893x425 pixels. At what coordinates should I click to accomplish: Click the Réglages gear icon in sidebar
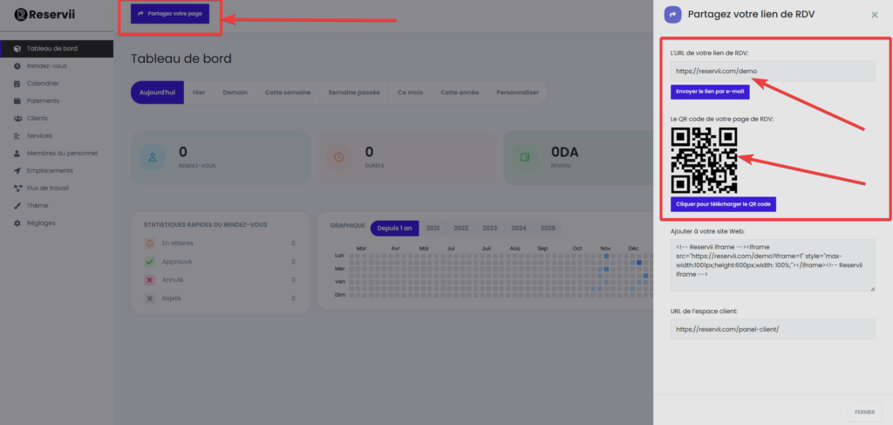coord(17,223)
